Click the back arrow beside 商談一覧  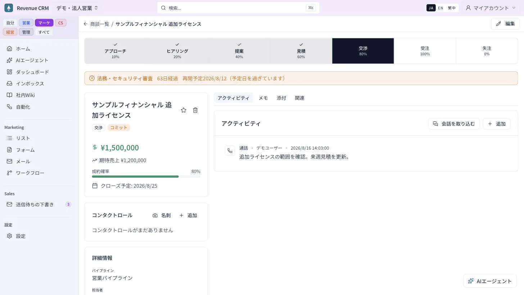[85, 24]
